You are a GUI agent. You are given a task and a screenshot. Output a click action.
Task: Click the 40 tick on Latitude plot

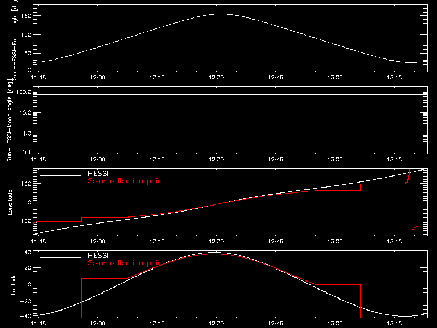point(28,253)
